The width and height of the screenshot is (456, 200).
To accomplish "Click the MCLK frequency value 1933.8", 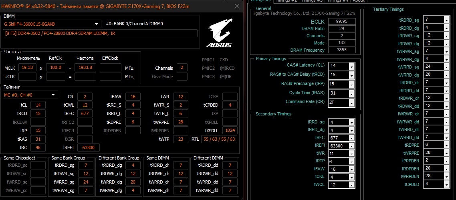I will (85, 67).
